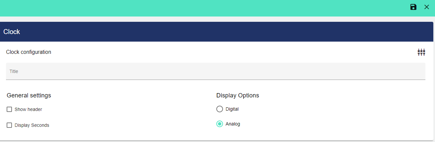The height and width of the screenshot is (142, 435).
Task: Click the Digital option label text
Action: click(232, 109)
